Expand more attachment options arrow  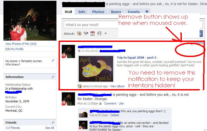pyautogui.click(x=105, y=33)
